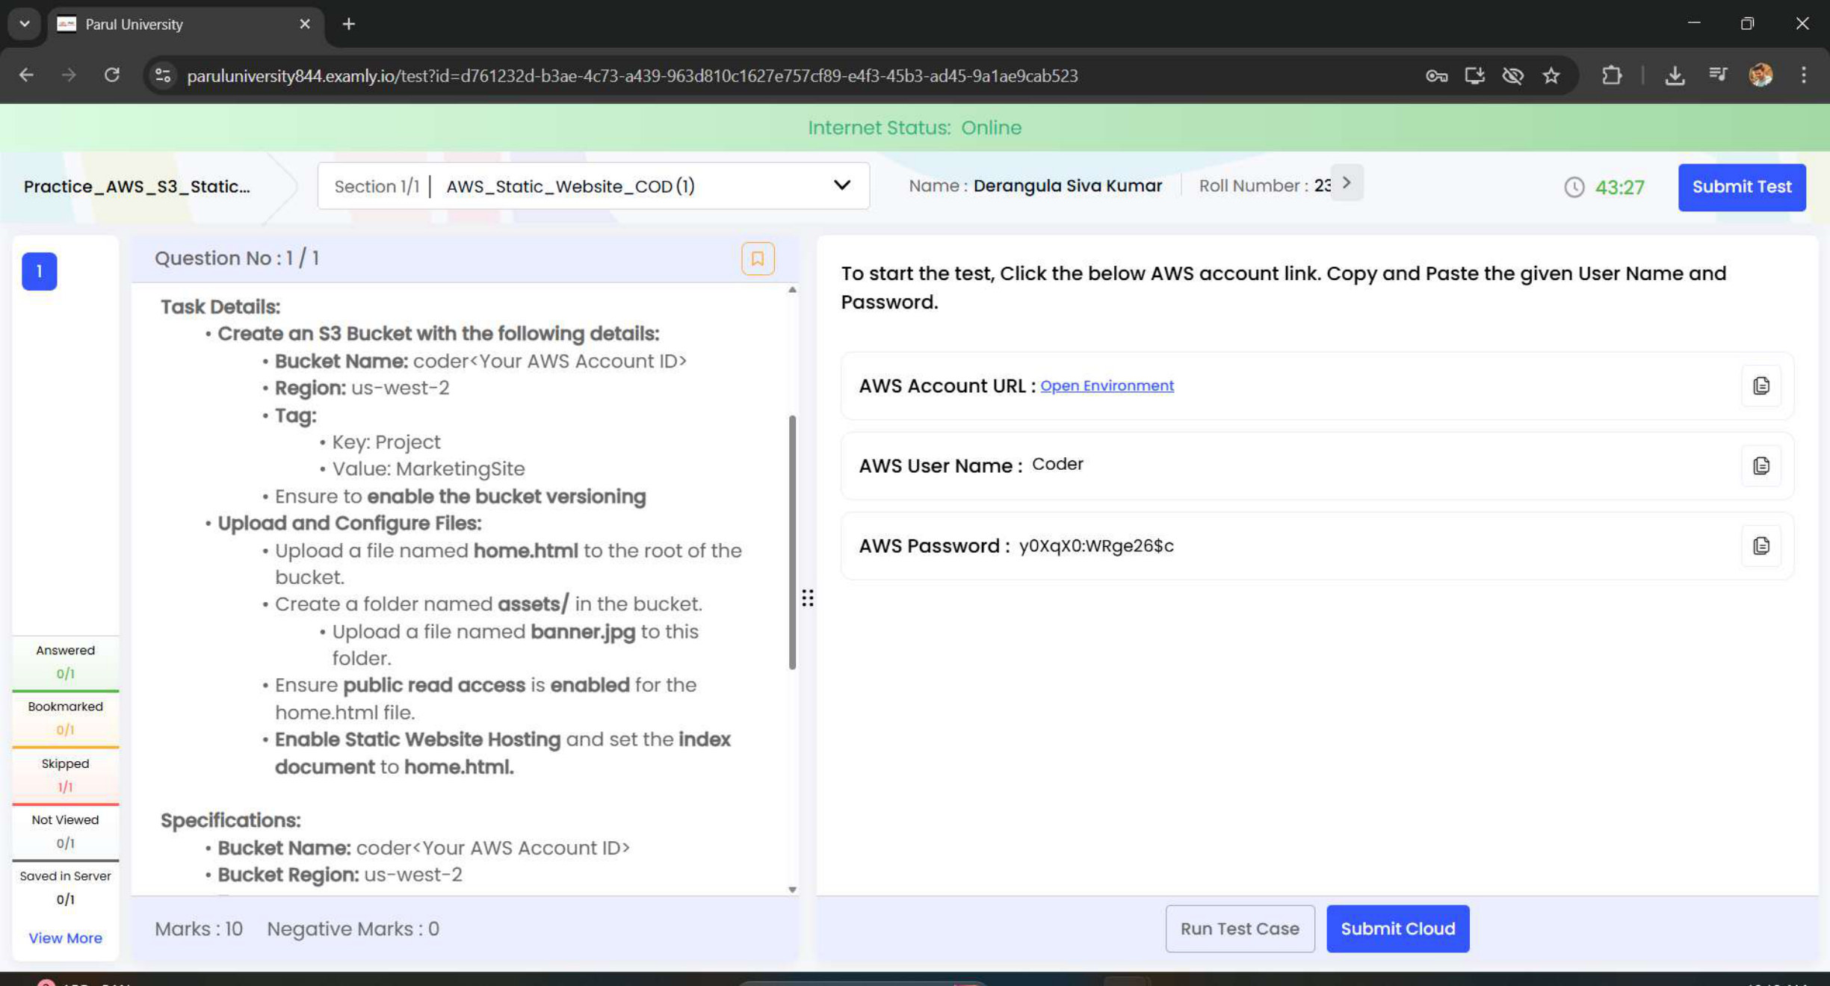
Task: Open the password manager key icon
Action: pyautogui.click(x=1436, y=75)
